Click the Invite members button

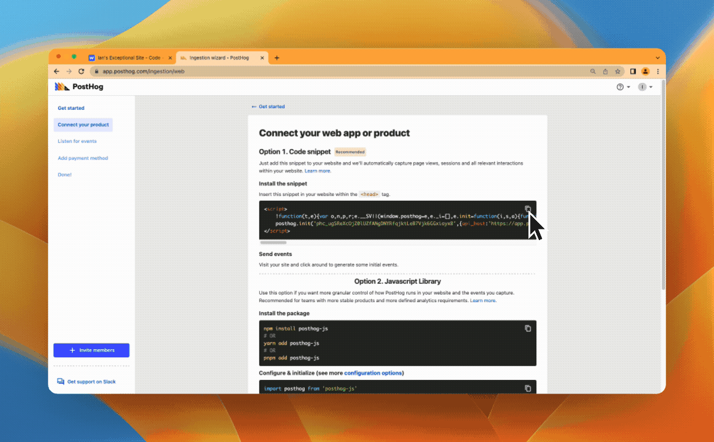(x=92, y=350)
